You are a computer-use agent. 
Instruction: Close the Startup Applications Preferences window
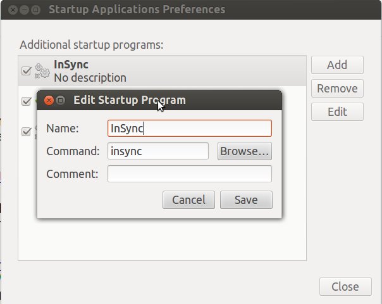(x=13, y=9)
